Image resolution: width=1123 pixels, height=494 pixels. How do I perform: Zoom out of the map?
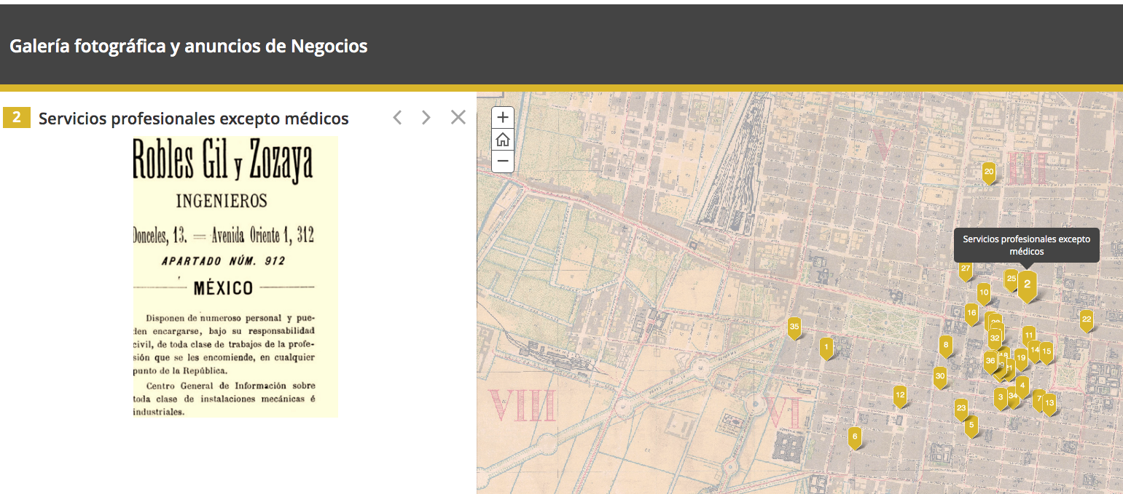pos(503,161)
